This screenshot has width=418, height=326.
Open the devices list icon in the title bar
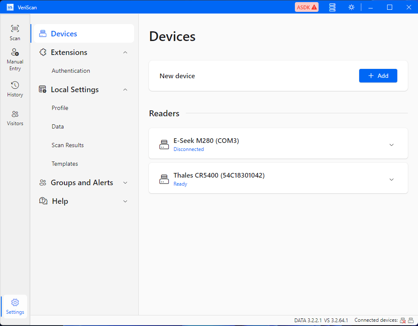coord(332,7)
